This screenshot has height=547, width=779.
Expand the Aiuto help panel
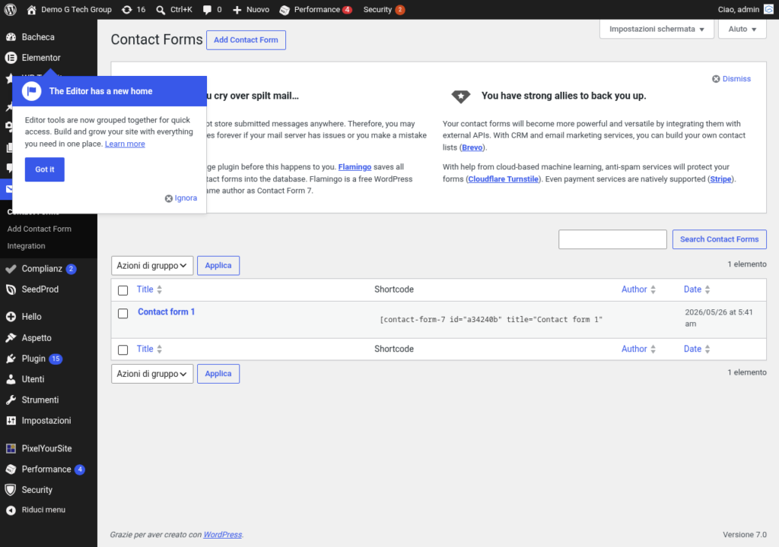[742, 29]
